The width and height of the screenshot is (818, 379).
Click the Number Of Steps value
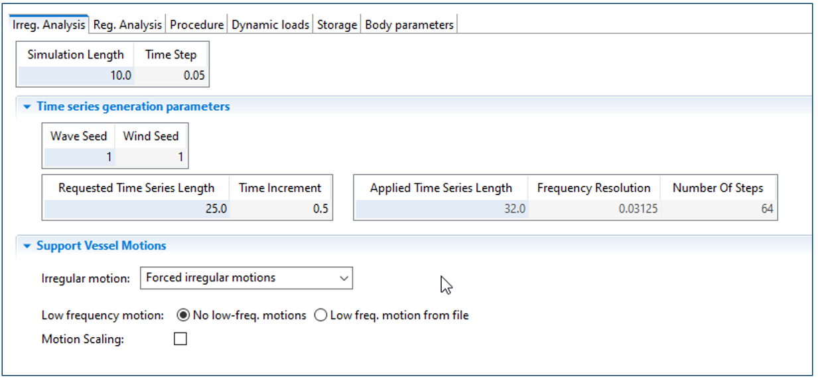coord(718,209)
